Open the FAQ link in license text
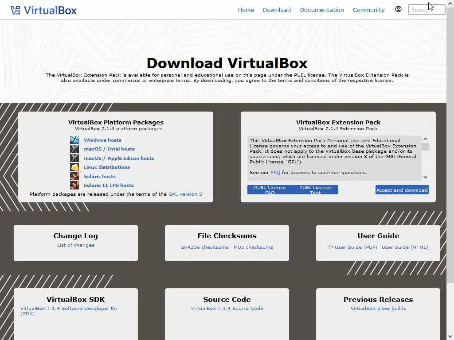This screenshot has height=340, width=454. (275, 172)
